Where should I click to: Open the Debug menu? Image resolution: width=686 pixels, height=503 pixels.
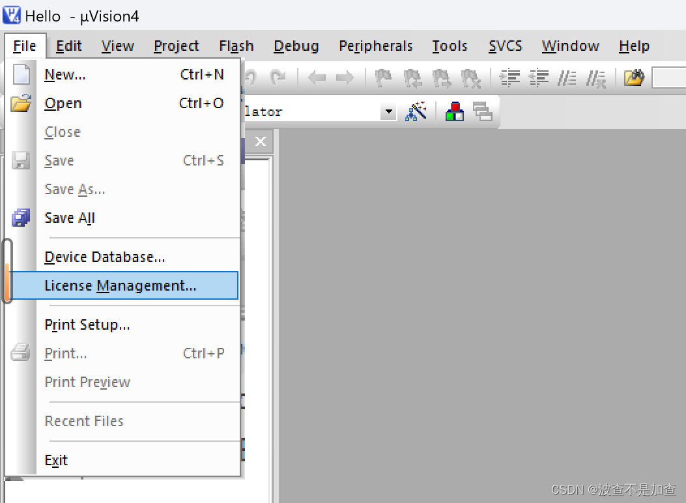(x=296, y=46)
